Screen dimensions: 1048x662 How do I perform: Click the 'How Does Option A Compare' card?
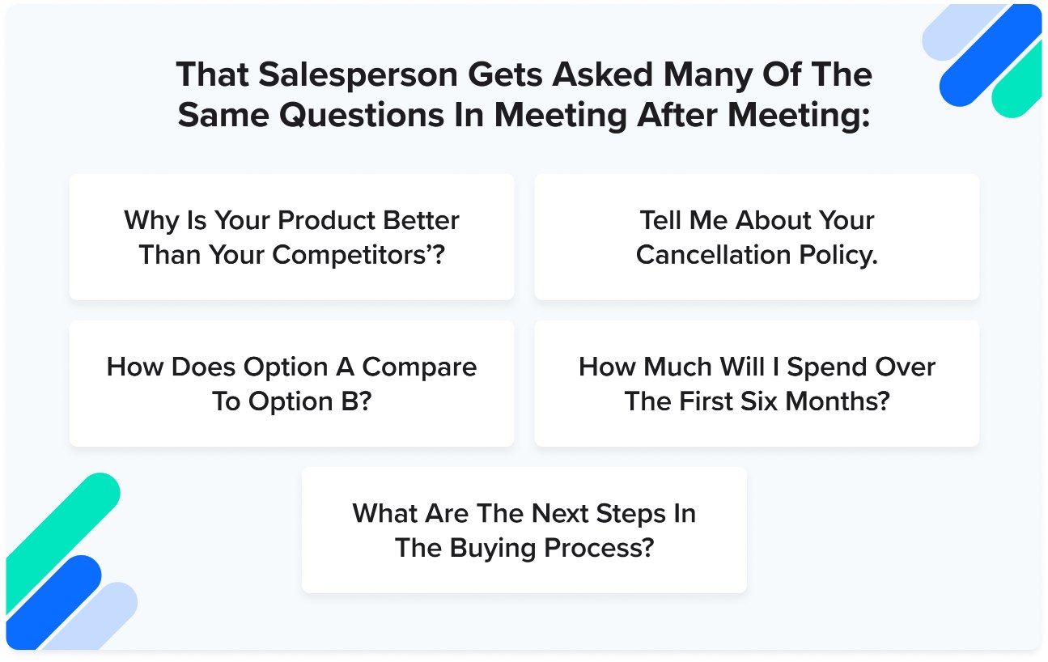click(x=291, y=384)
